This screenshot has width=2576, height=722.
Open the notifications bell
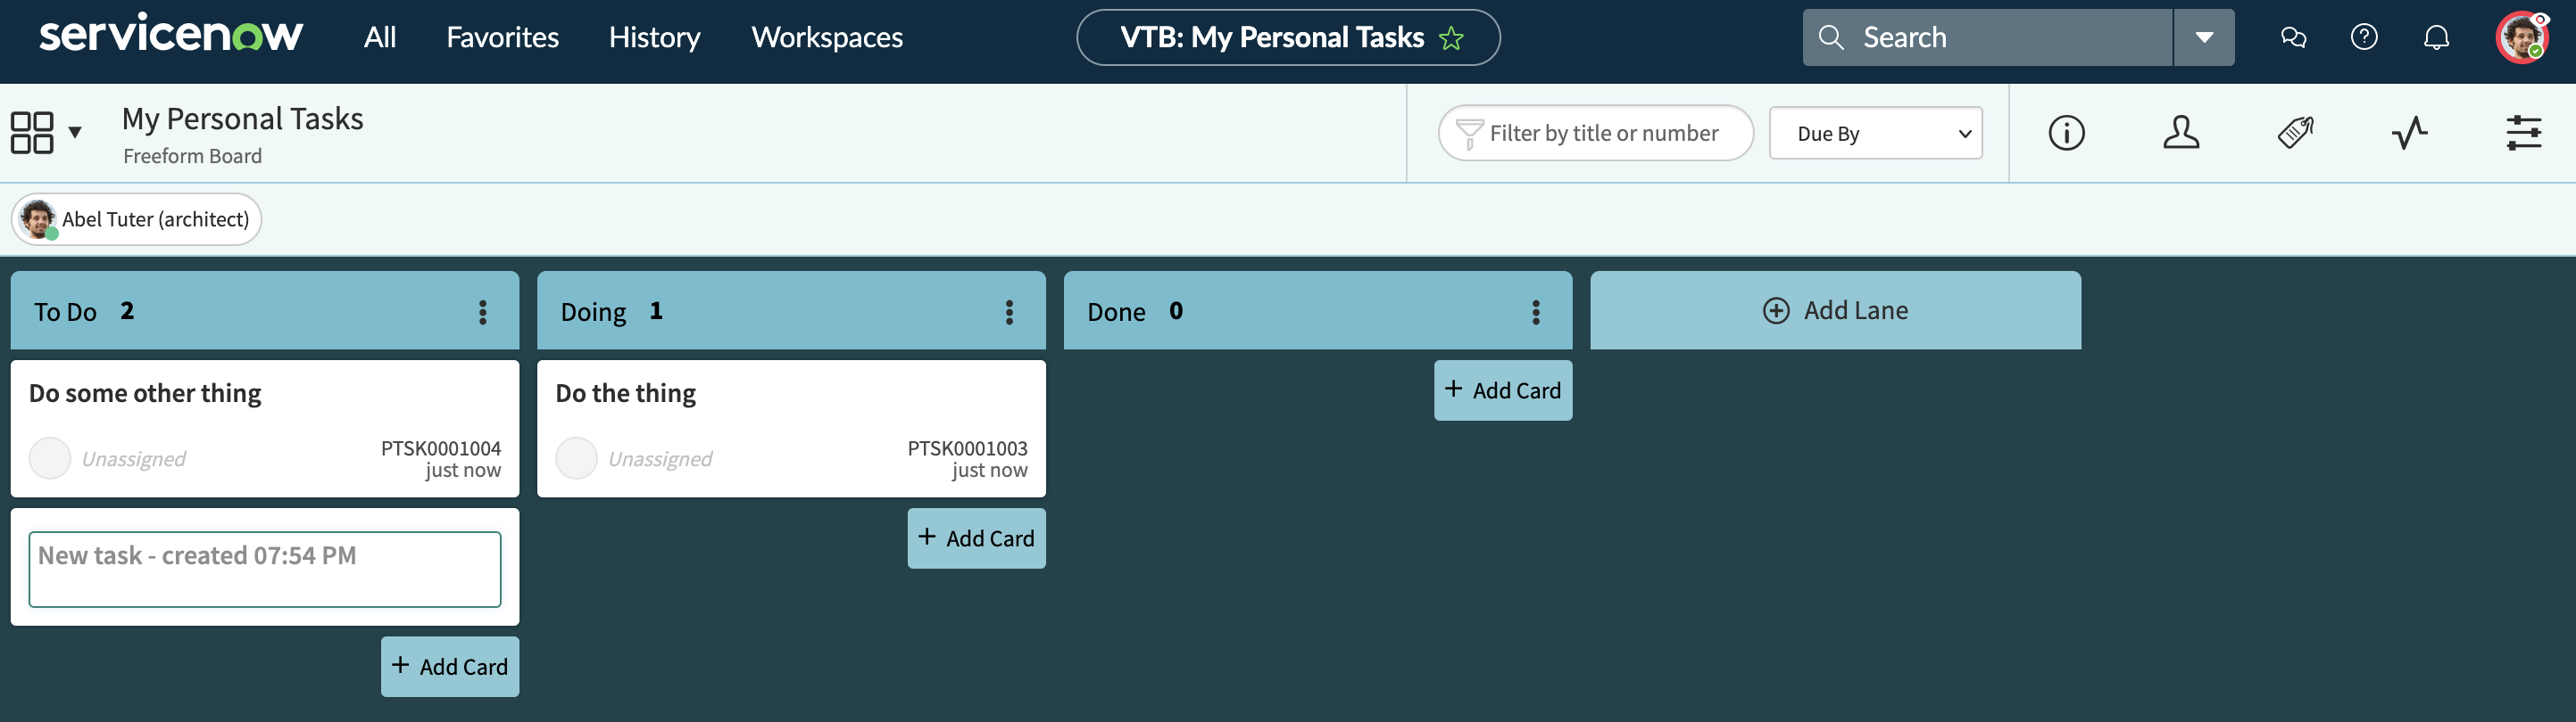[2436, 38]
